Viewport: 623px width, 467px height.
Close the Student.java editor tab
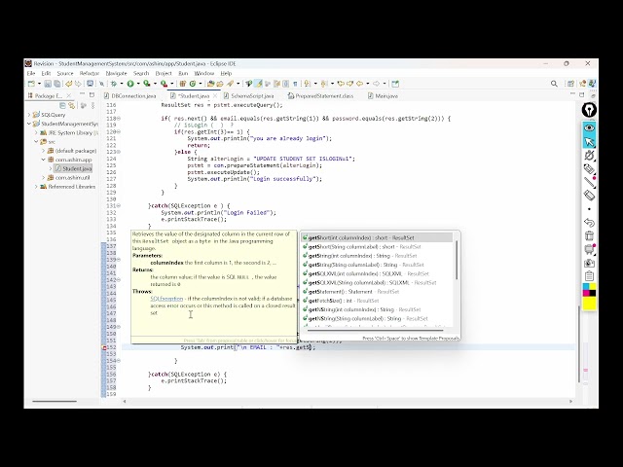click(x=215, y=96)
